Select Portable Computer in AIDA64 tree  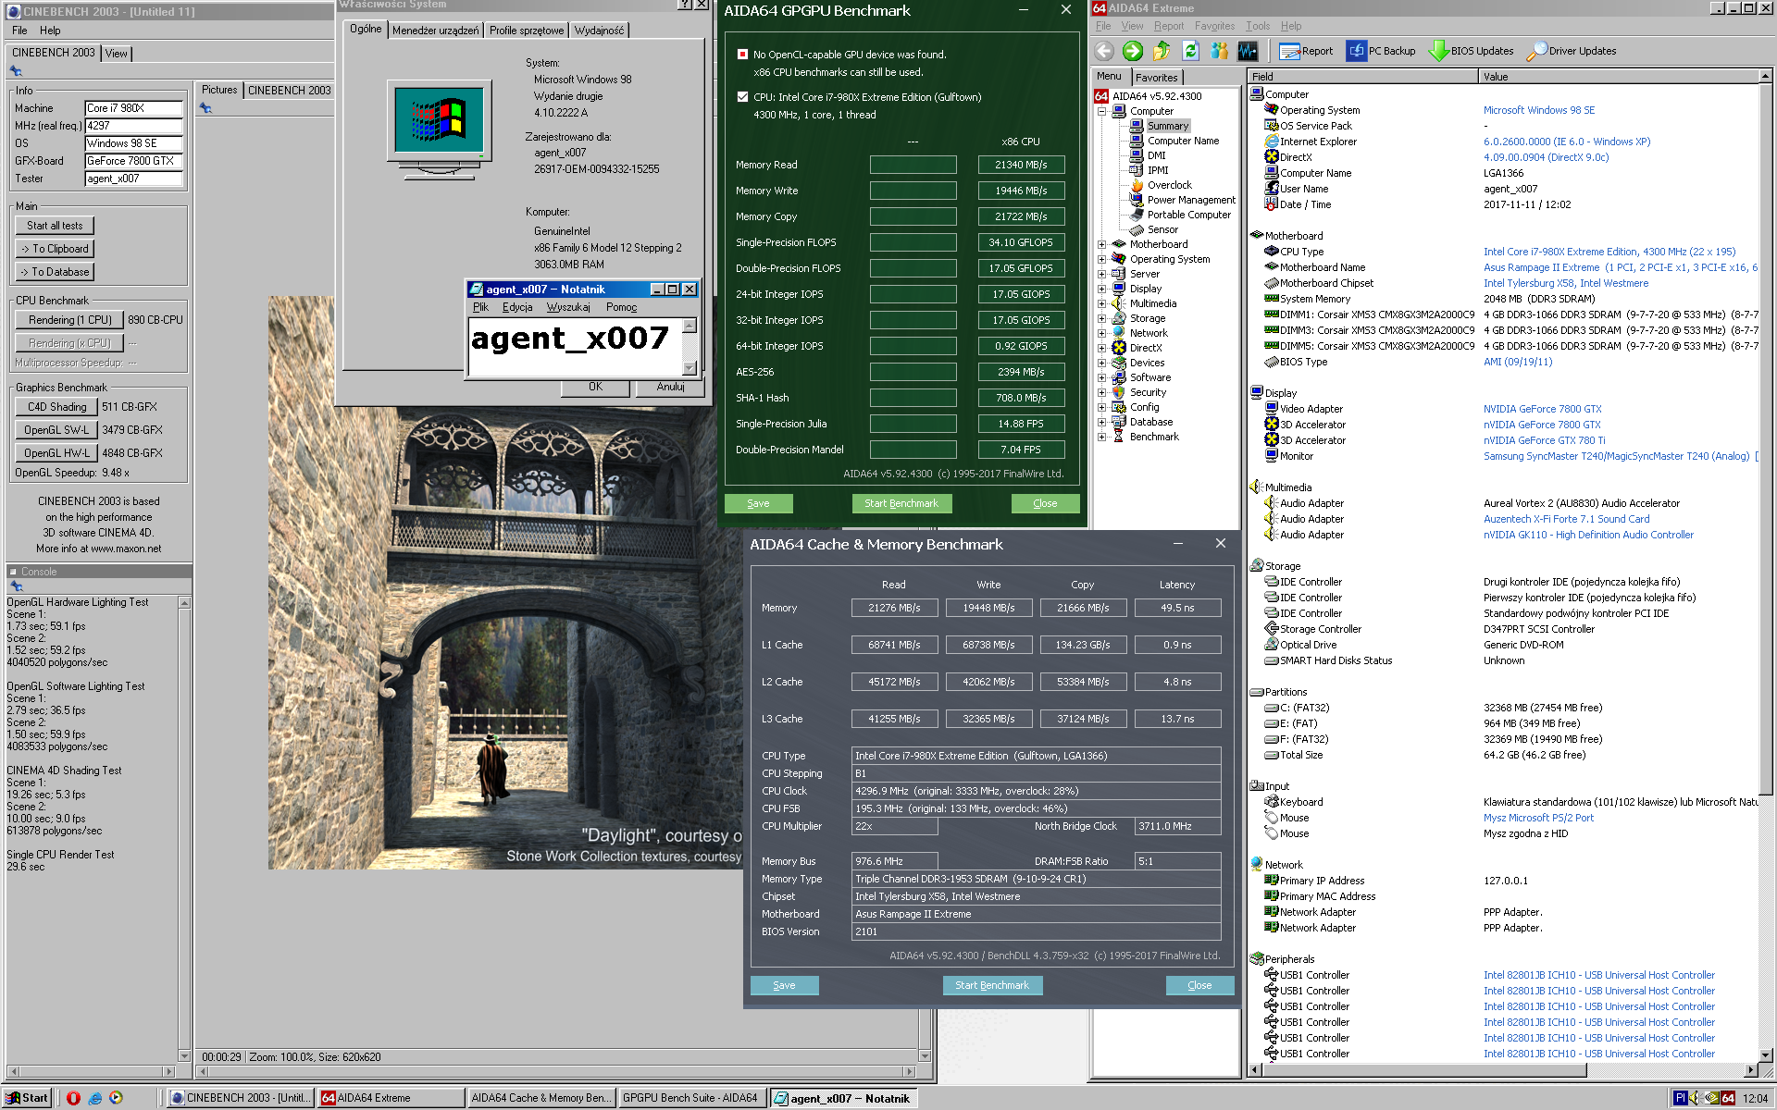click(x=1182, y=215)
